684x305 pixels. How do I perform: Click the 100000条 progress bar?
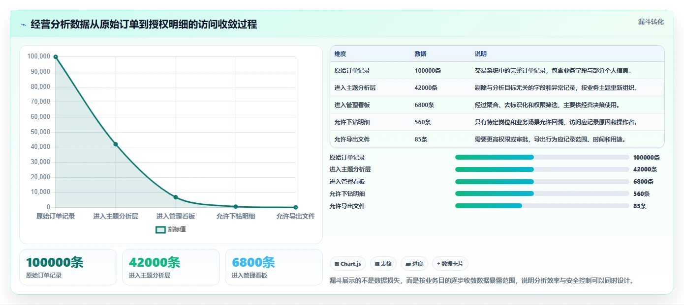(542, 157)
